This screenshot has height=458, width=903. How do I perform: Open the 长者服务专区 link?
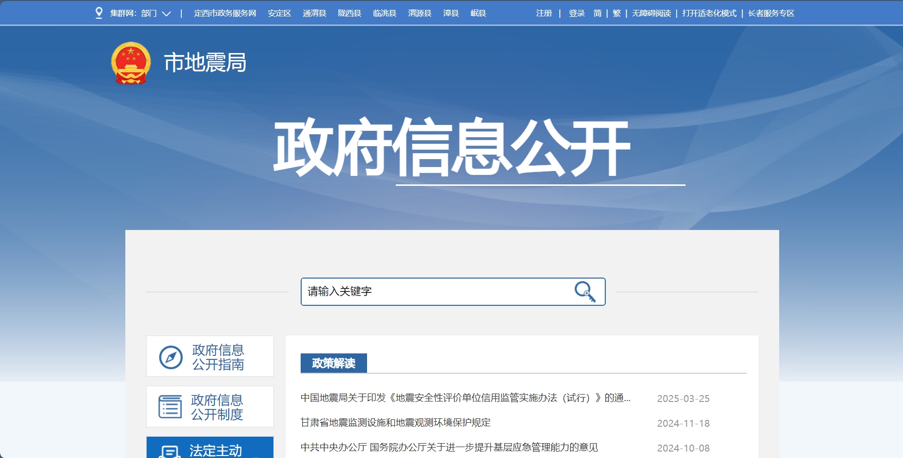pyautogui.click(x=771, y=13)
